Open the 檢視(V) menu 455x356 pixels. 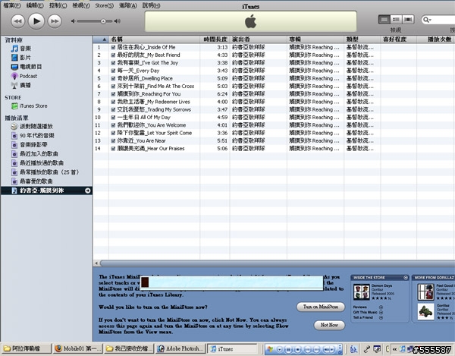pyautogui.click(x=81, y=5)
